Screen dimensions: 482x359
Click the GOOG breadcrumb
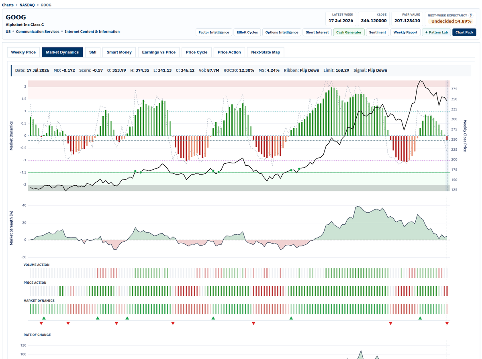(x=46, y=5)
